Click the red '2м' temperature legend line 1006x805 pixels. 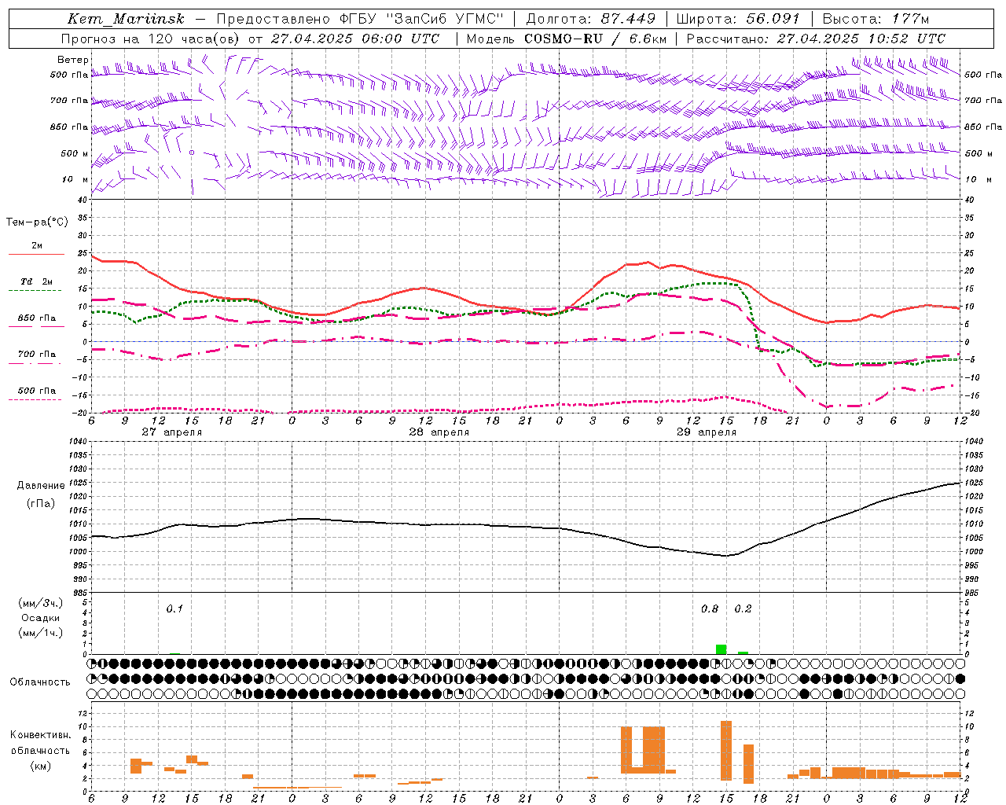coord(36,254)
